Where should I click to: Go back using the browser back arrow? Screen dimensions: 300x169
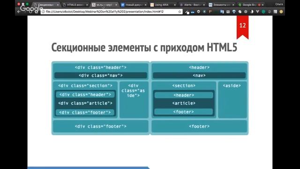coord(19,12)
